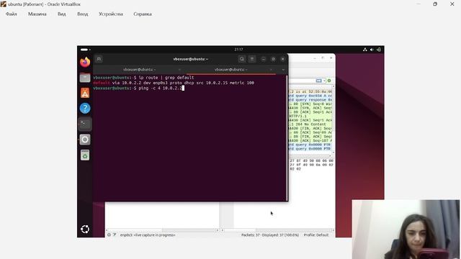The image size is (461, 259).
Task: Select the HTTP/1.1 packet row in Wireshark
Action: pyautogui.click(x=310, y=116)
